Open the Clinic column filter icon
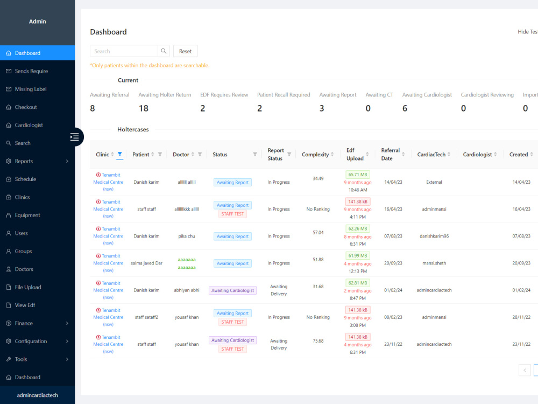Viewport: 538px width, 404px height. pyautogui.click(x=120, y=154)
